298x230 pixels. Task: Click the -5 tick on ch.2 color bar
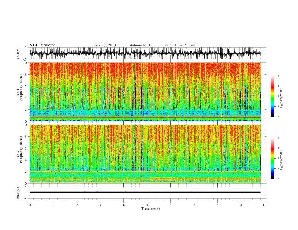[277, 158]
